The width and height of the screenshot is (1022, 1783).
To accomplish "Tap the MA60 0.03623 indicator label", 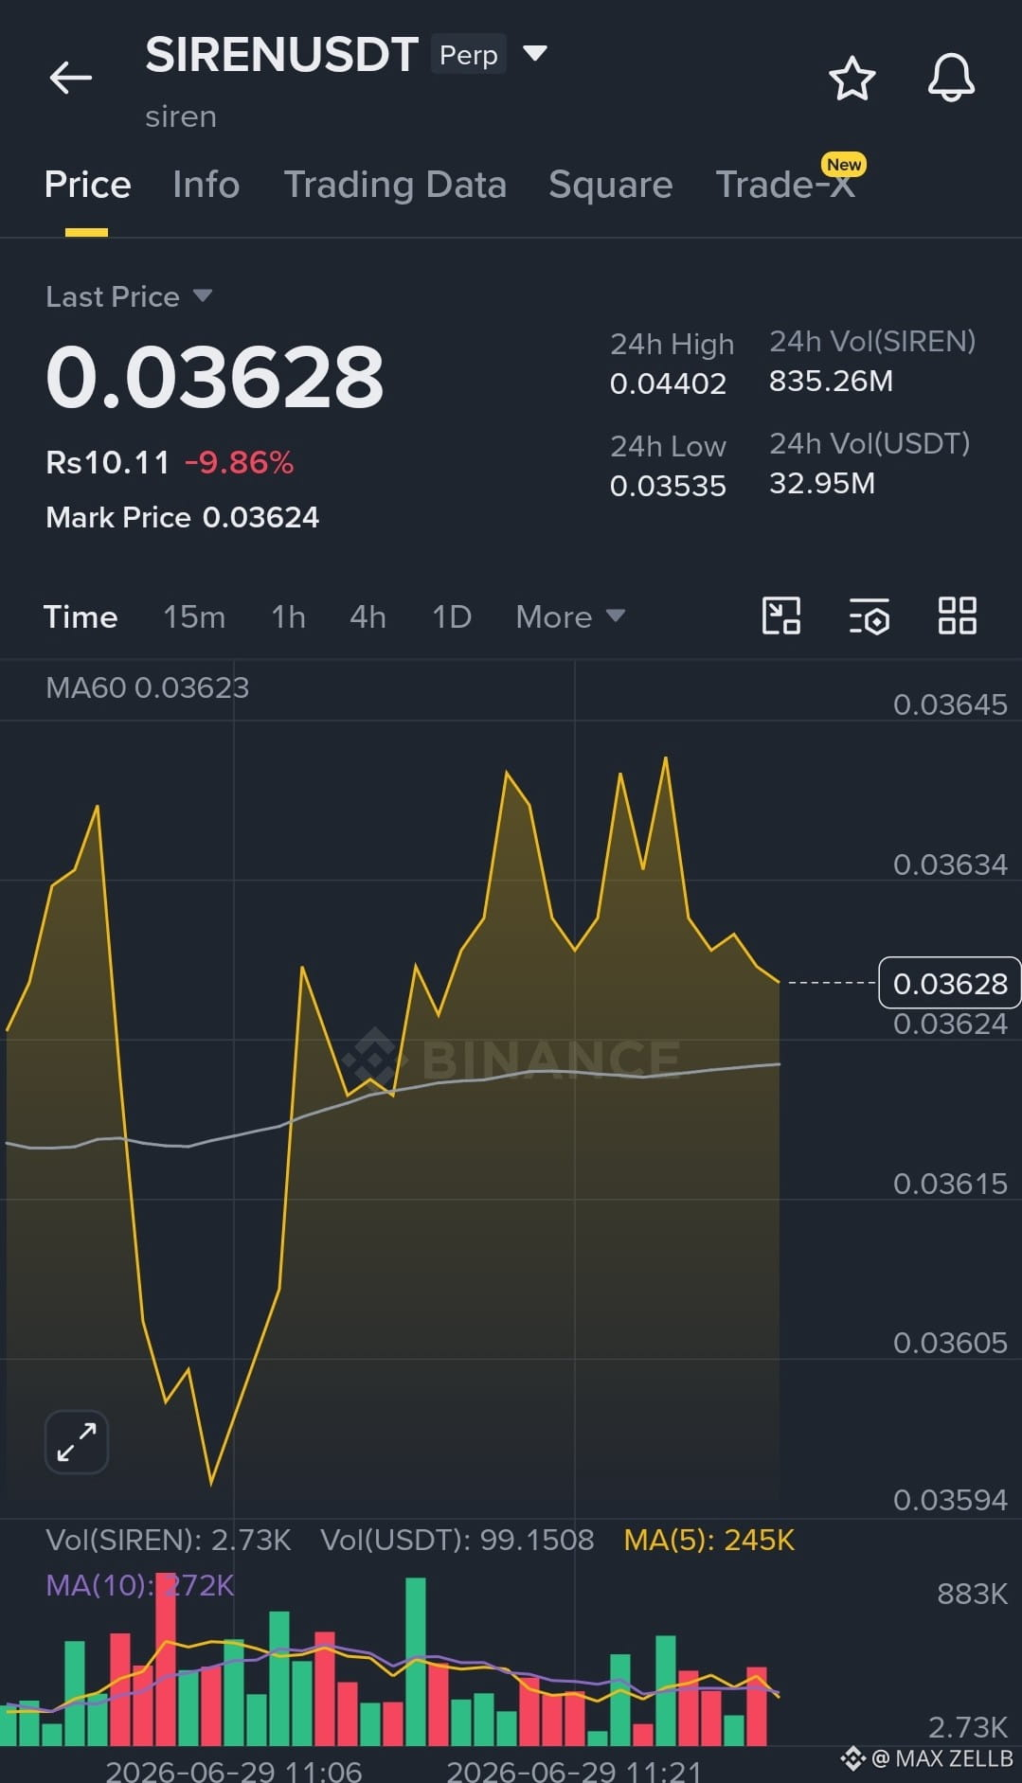I will (x=147, y=687).
